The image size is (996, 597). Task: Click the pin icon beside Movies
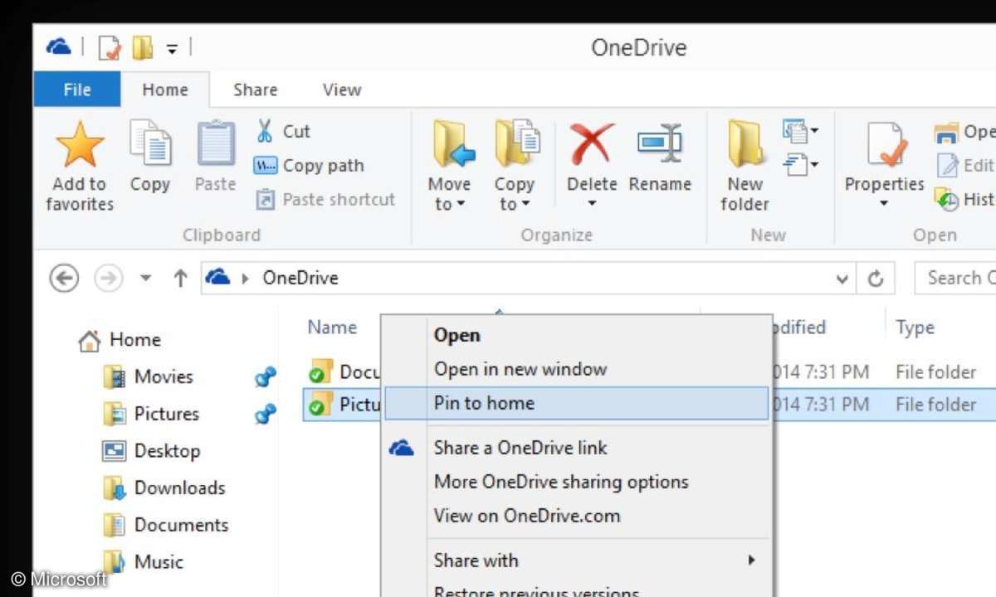(x=265, y=378)
